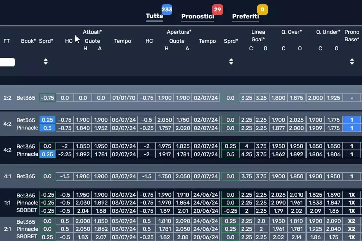362x241 pixels.
Task: Click the blue 1 prono cell in 4:2 row
Action: 352,120
